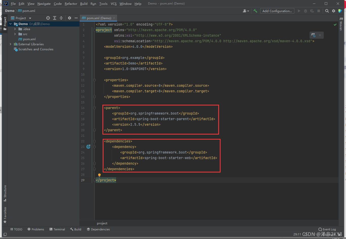Image resolution: width=346 pixels, height=239 pixels.
Task: Open the Favorites side tool tab
Action: pyautogui.click(x=5, y=215)
